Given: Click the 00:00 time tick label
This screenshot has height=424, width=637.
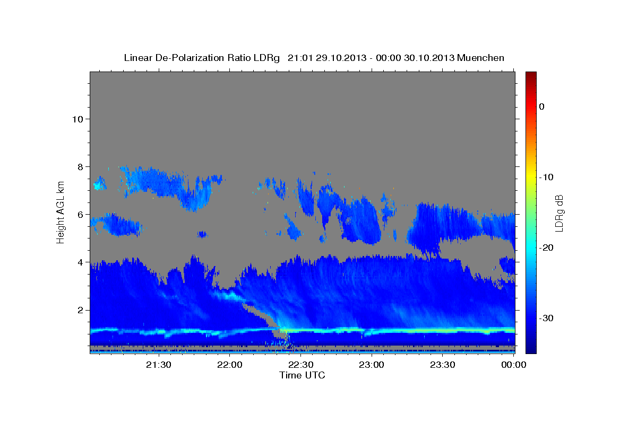Looking at the screenshot, I should point(514,365).
